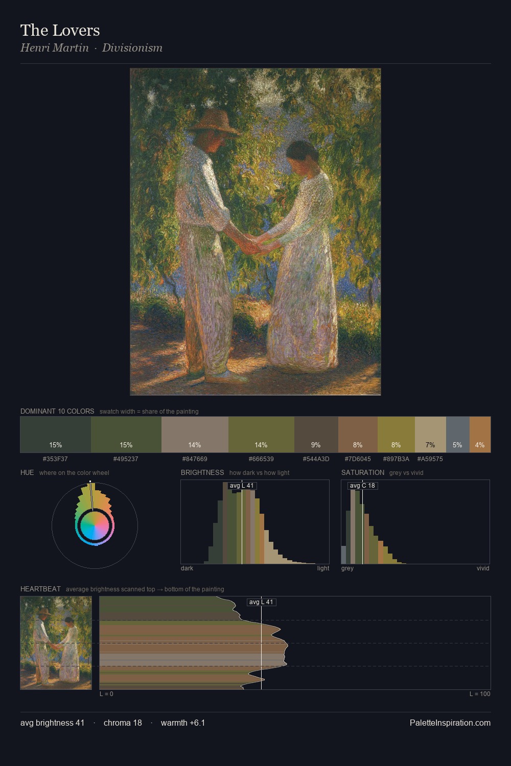511x766 pixels.
Task: Click the 'avg C 18' marker label
Action: tap(362, 486)
